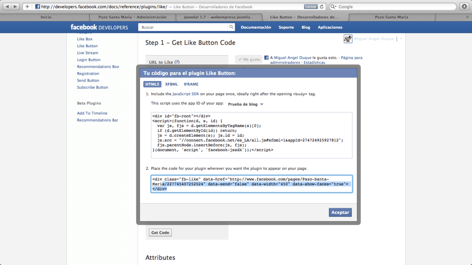Select the HTML5 code tab
472x265 pixels.
pyautogui.click(x=152, y=84)
